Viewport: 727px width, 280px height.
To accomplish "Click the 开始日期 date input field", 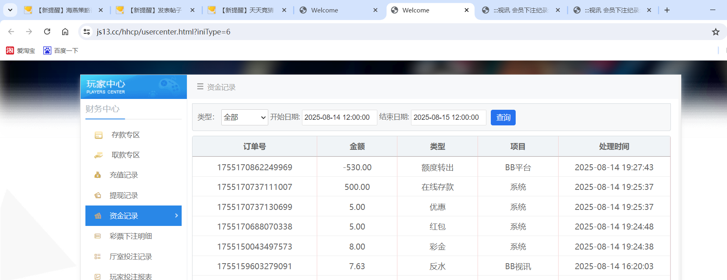I will tap(339, 117).
